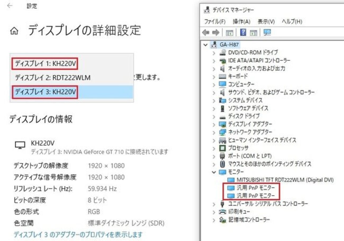The image size is (344, 241).
Task: Open the 表示(V) menu
Action: pos(266,21)
